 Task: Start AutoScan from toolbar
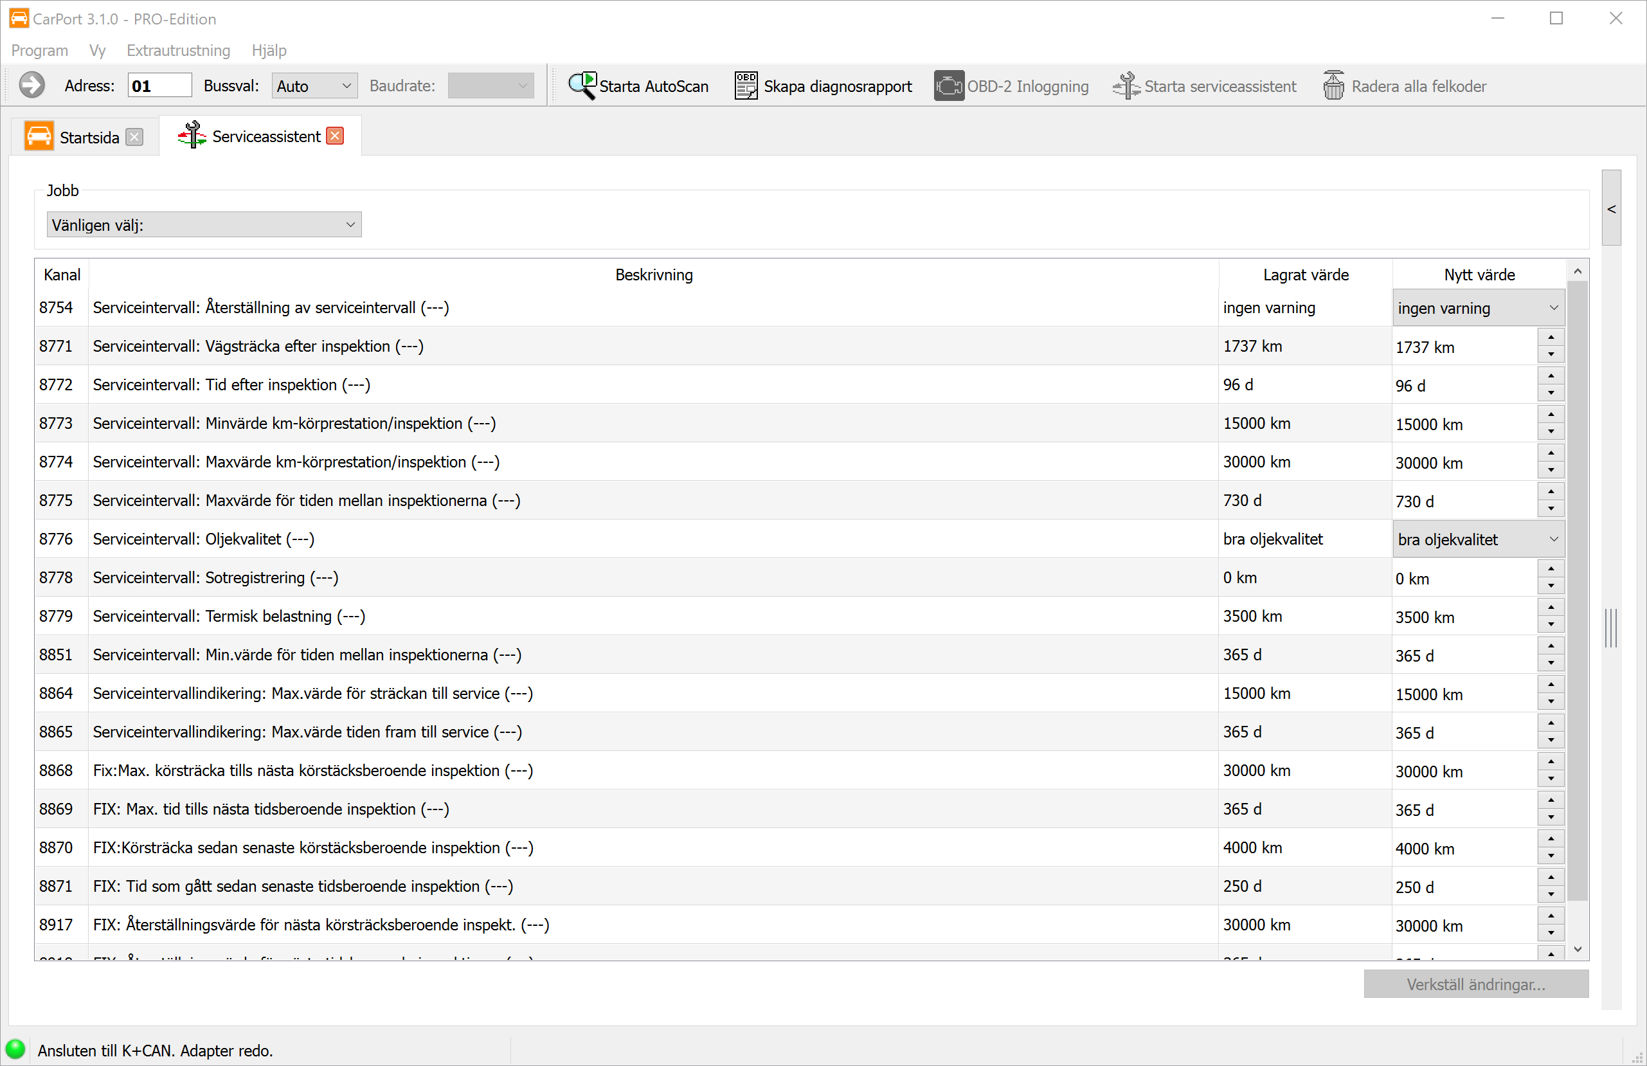click(637, 86)
